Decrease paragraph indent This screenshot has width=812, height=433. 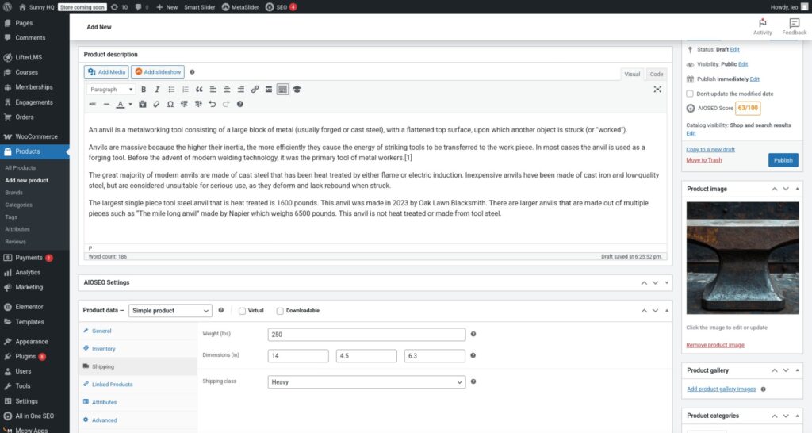[184, 104]
